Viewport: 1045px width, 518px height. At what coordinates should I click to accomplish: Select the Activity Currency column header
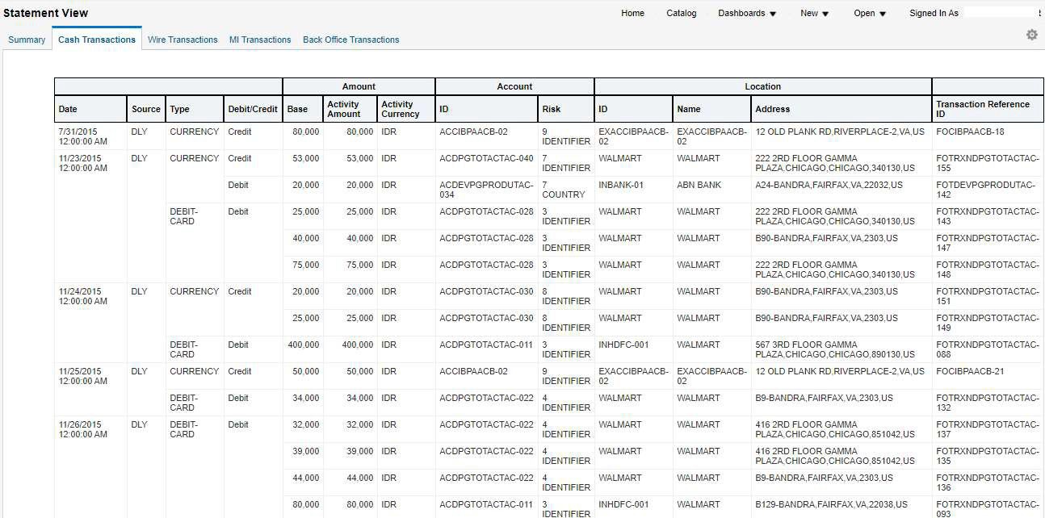pyautogui.click(x=401, y=108)
